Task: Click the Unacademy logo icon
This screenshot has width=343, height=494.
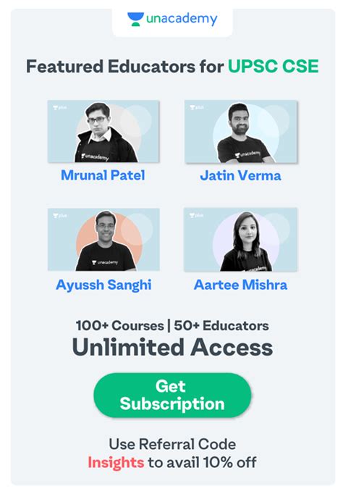Action: tap(135, 20)
